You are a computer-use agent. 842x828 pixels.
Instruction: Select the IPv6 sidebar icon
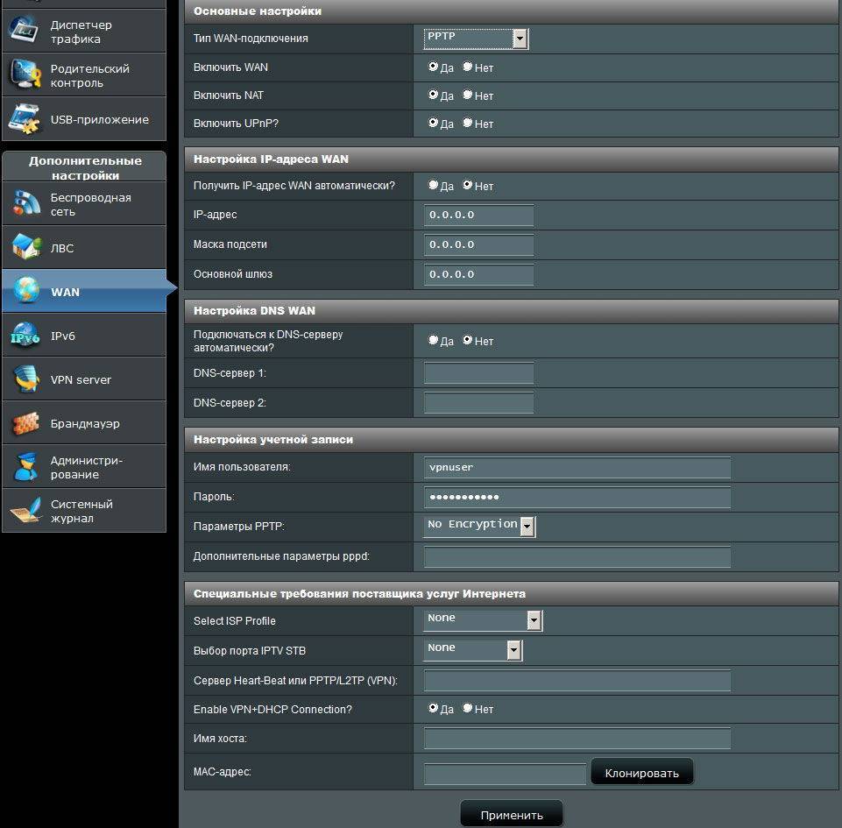click(25, 336)
